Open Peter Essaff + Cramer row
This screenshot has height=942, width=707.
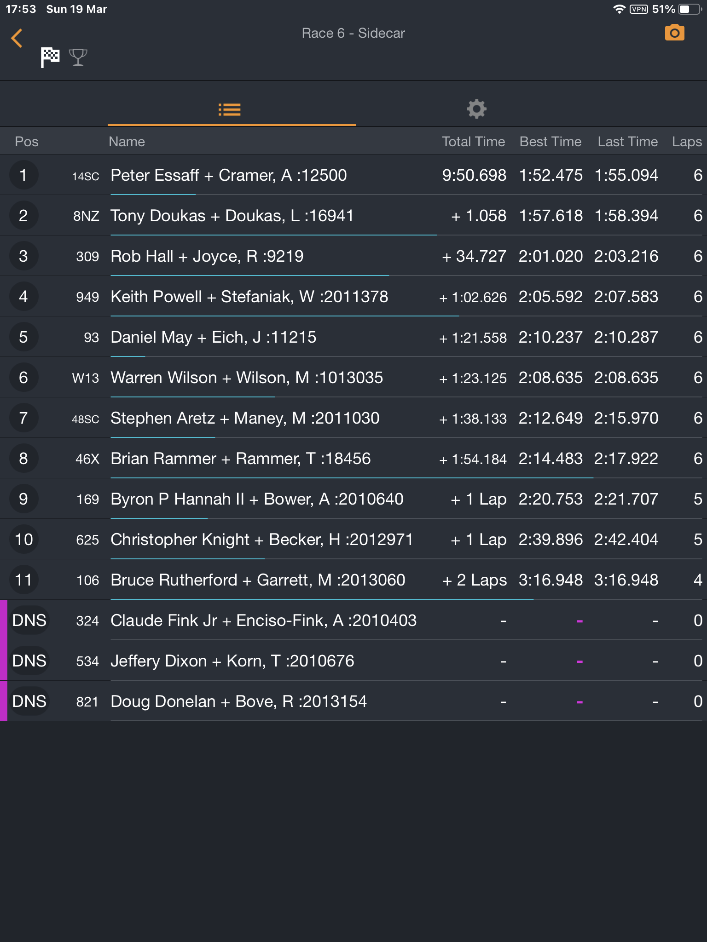229,175
